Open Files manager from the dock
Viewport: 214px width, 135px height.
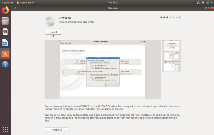pyautogui.click(x=5, y=21)
